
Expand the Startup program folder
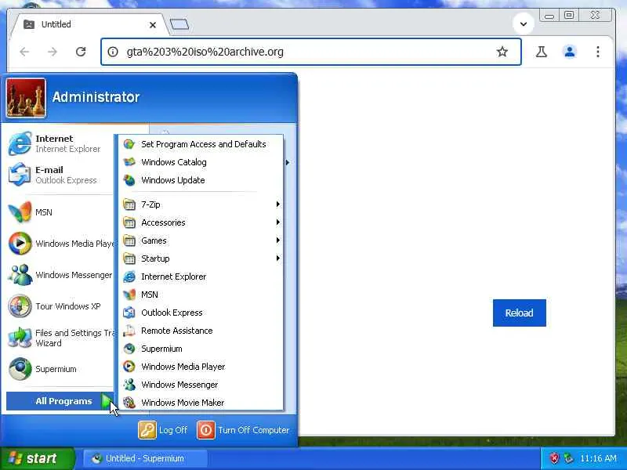pyautogui.click(x=201, y=258)
